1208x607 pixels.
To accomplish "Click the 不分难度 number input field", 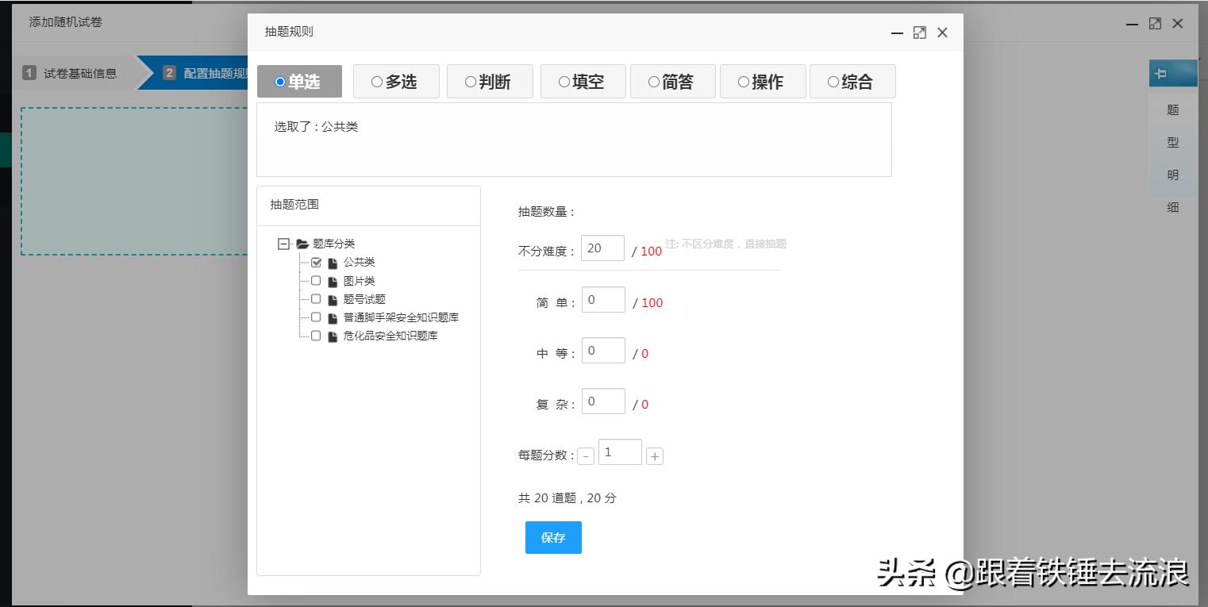I will (x=602, y=248).
